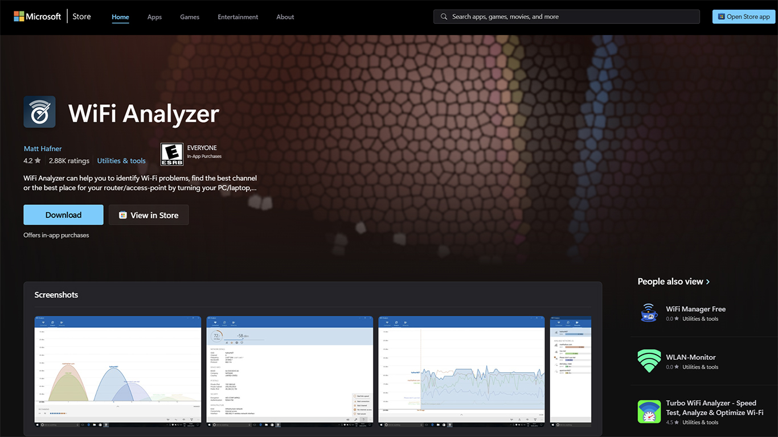Viewport: 778px width, 437px height.
Task: Click the Download button
Action: tap(63, 215)
